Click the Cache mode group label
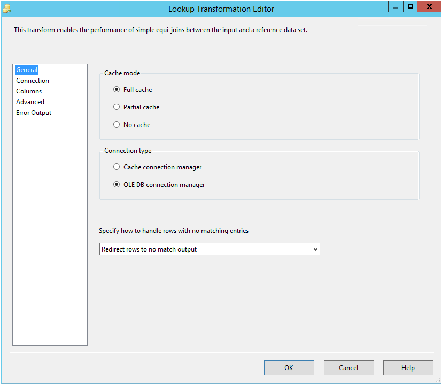This screenshot has width=442, height=385. tap(122, 73)
